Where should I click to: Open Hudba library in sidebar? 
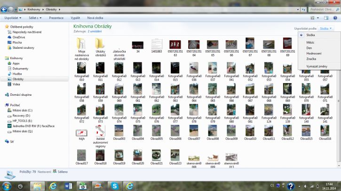point(17,74)
